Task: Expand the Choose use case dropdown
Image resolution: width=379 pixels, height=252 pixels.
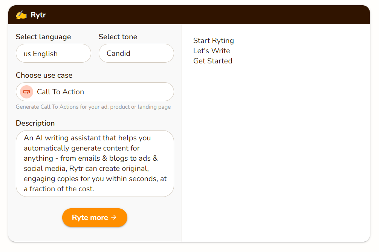Action: [x=95, y=92]
